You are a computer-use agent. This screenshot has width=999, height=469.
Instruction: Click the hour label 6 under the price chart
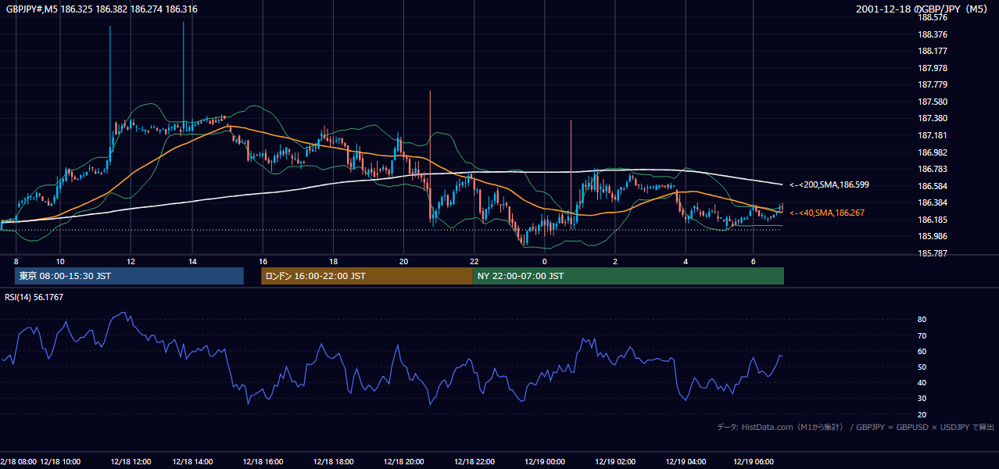(x=753, y=261)
